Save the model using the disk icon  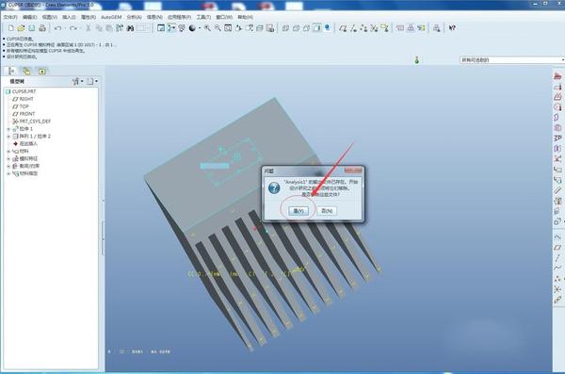click(32, 27)
